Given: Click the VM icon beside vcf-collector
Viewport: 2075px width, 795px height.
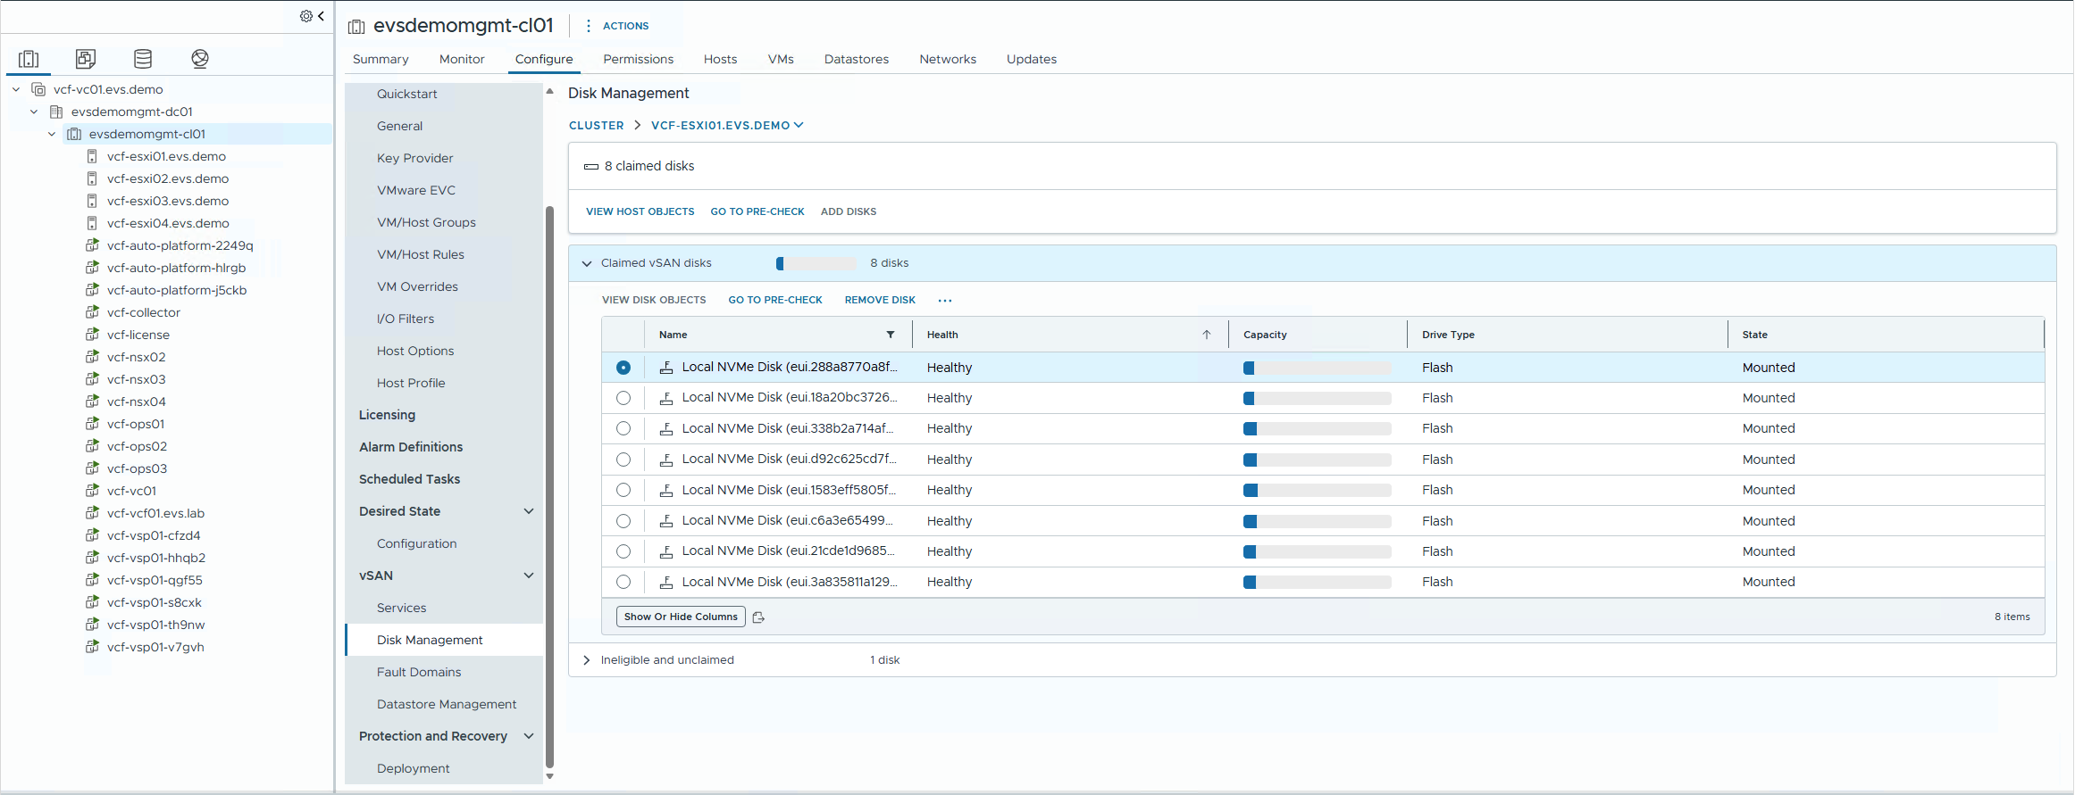Looking at the screenshot, I should (92, 312).
